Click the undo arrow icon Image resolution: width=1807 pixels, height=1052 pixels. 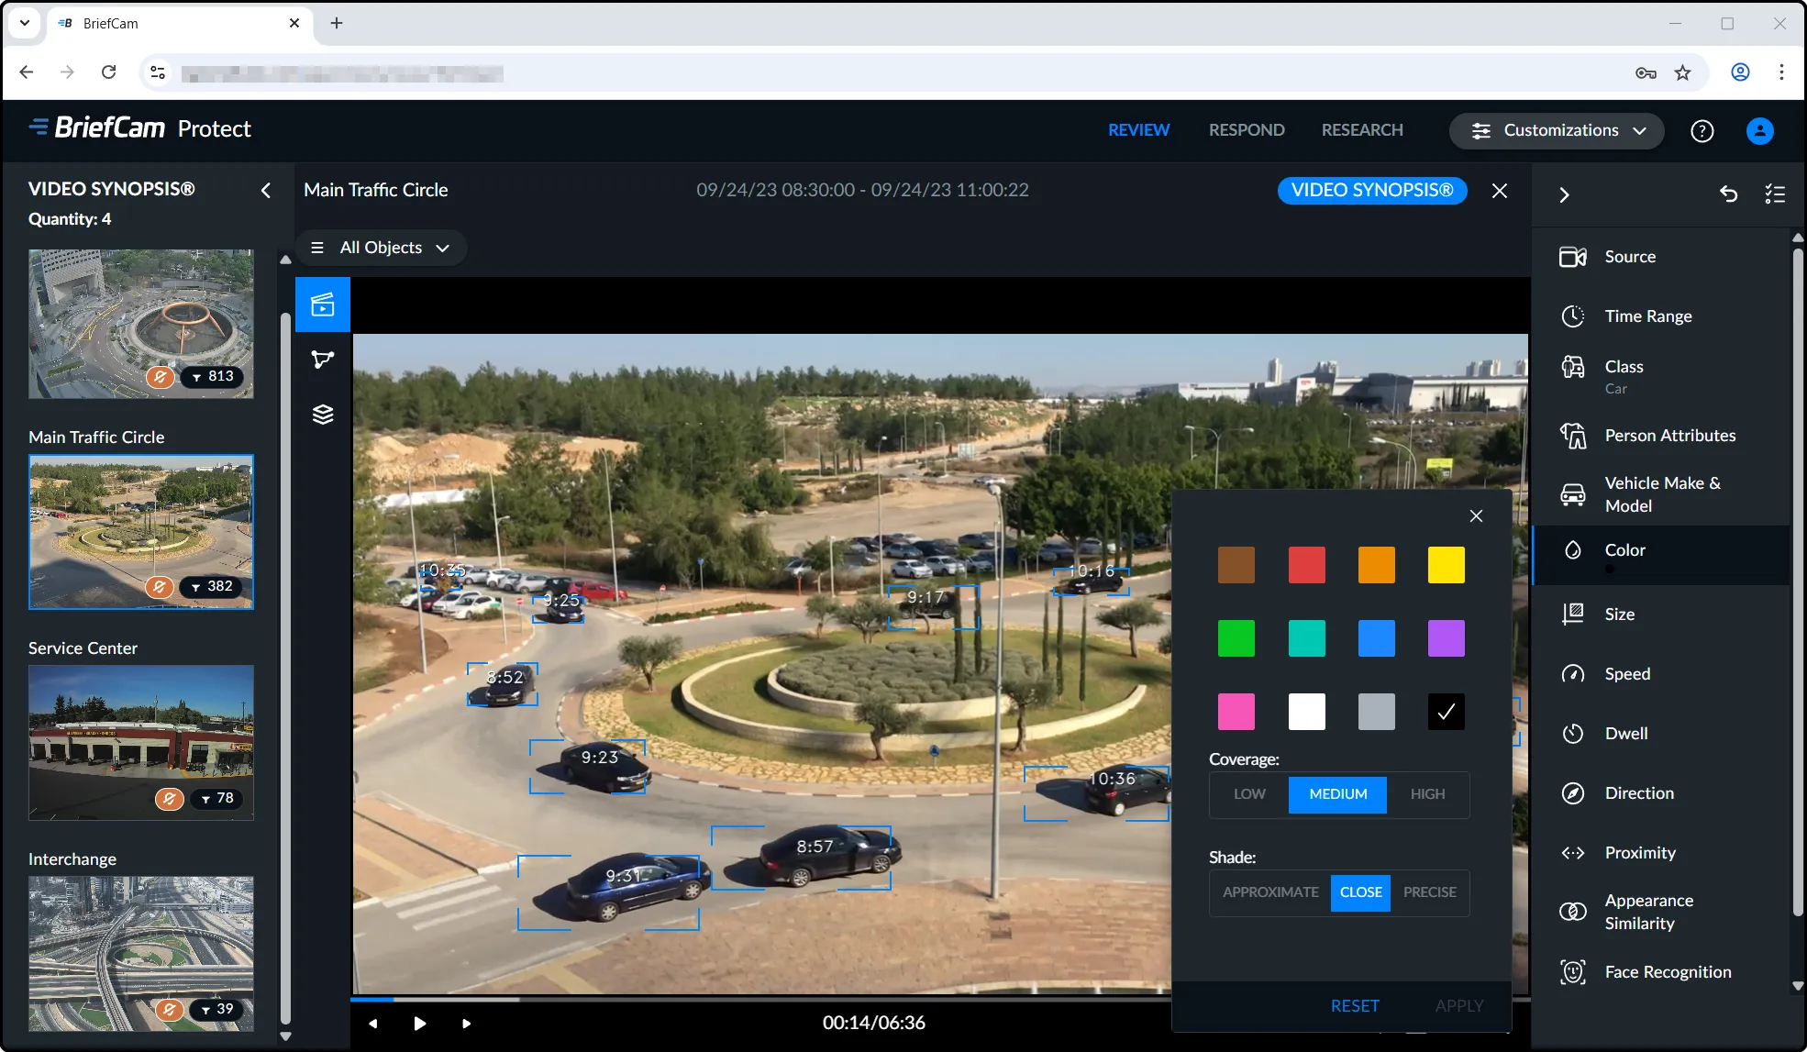tap(1728, 194)
